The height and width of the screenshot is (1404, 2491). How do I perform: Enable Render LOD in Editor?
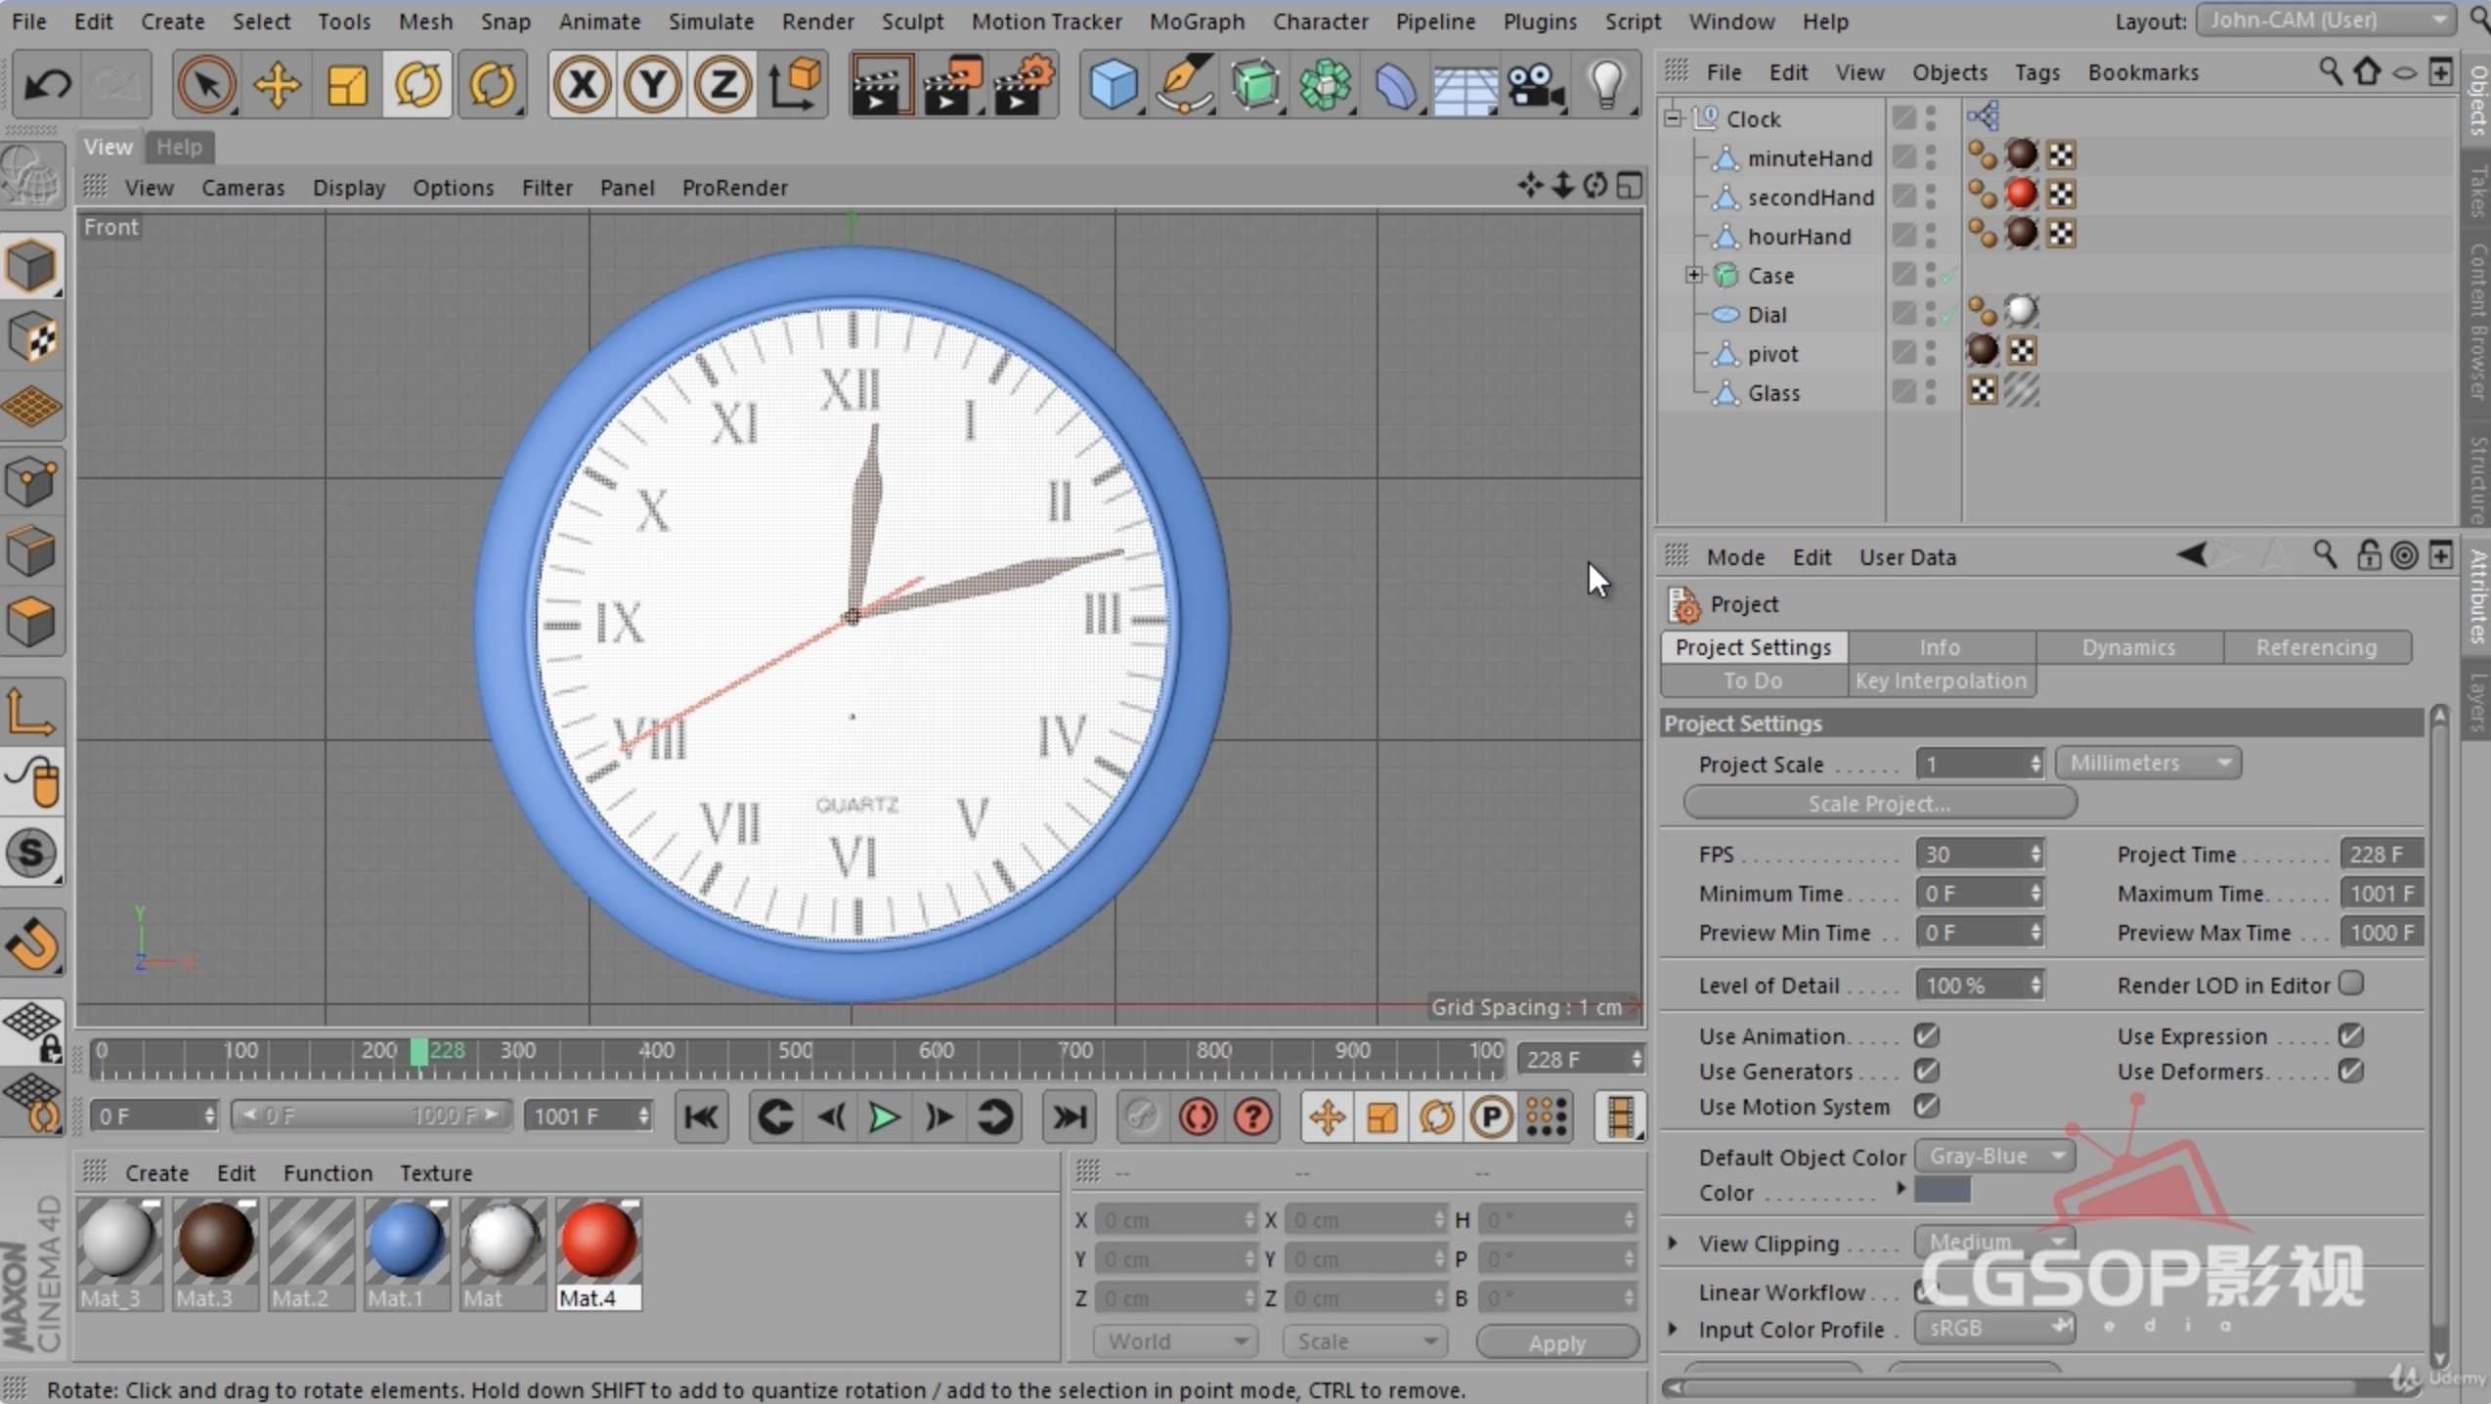[x=2353, y=985]
